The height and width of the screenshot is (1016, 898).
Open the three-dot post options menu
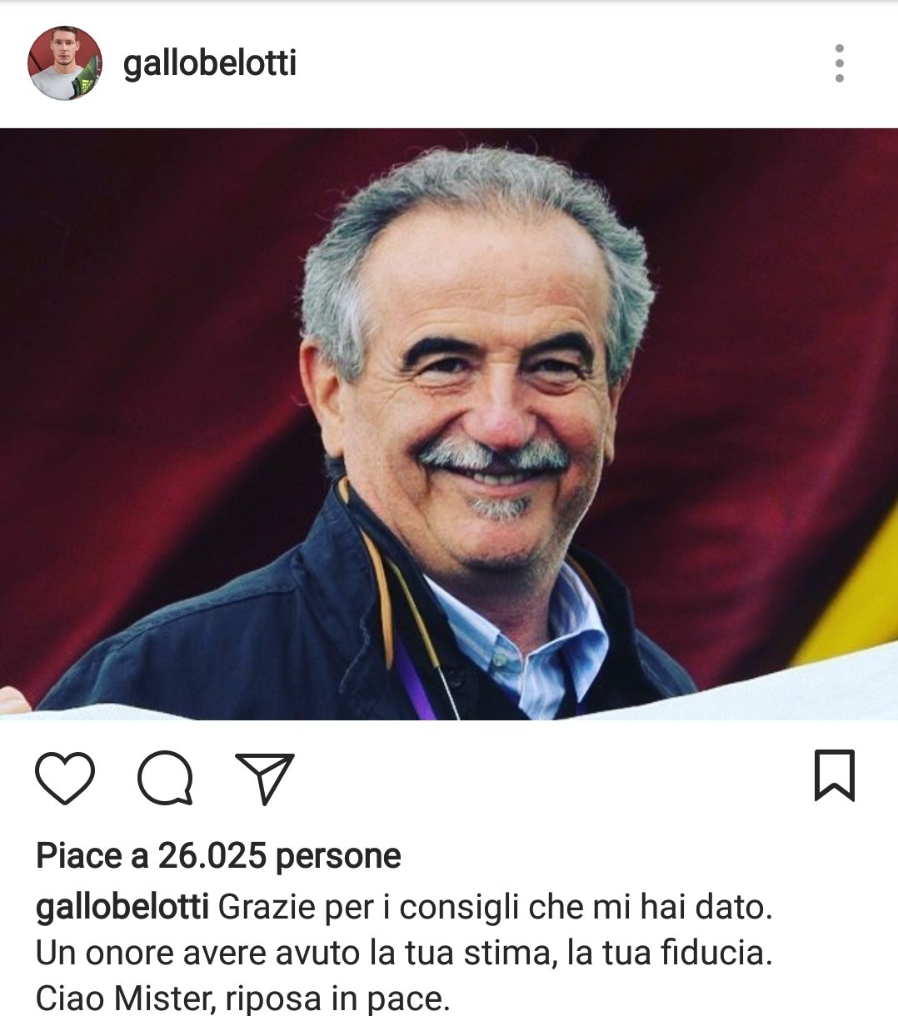pos(839,63)
